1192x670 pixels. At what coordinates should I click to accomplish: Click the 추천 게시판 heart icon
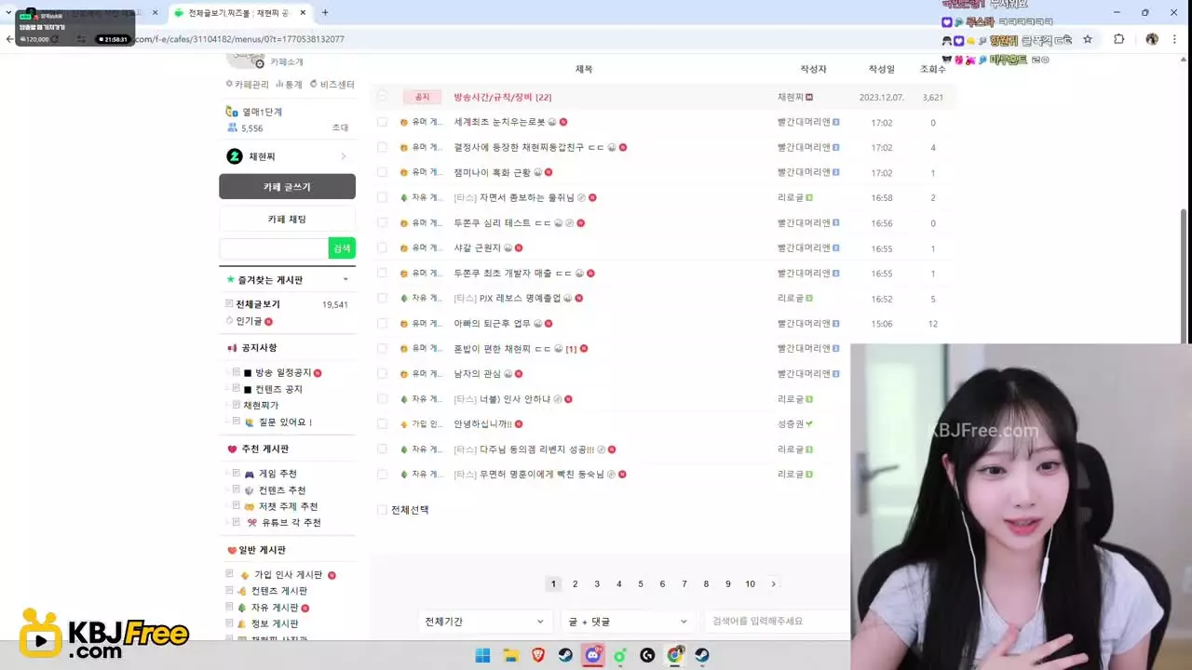tap(233, 449)
